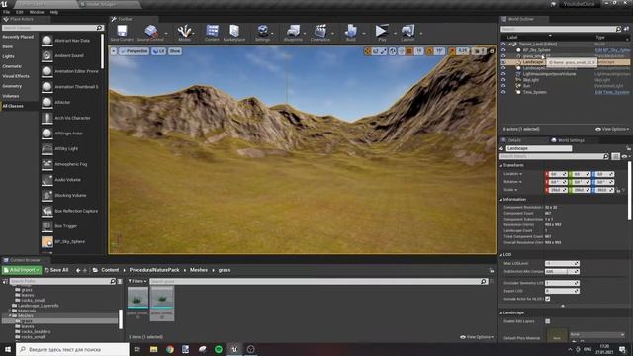The width and height of the screenshot is (633, 356).
Task: Click the Box Reflection Capture icon
Action: click(46, 211)
